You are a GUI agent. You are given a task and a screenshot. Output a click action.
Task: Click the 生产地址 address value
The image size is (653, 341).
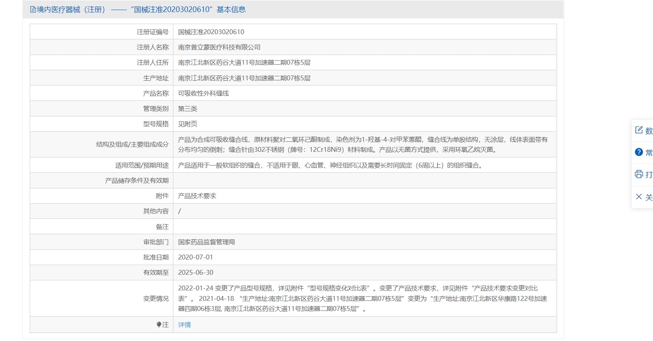click(244, 78)
